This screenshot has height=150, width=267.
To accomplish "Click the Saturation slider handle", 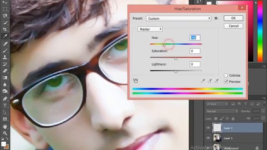I will 176,58.
